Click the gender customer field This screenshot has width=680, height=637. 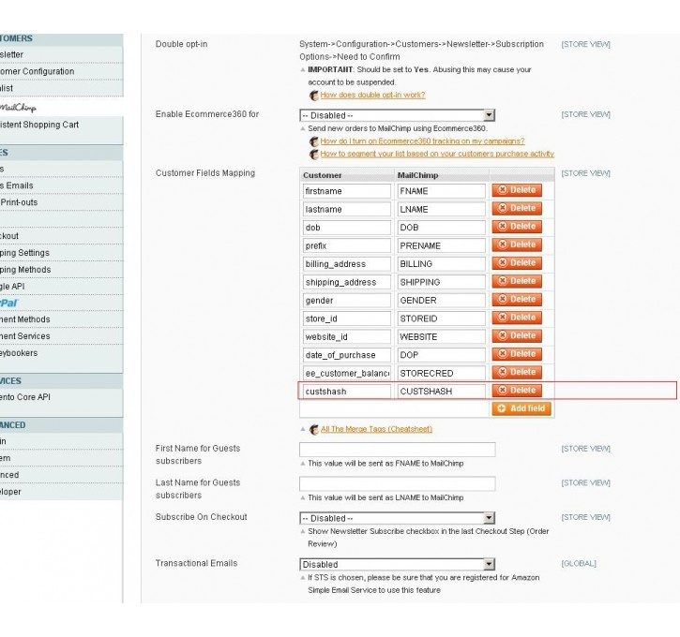coord(346,300)
